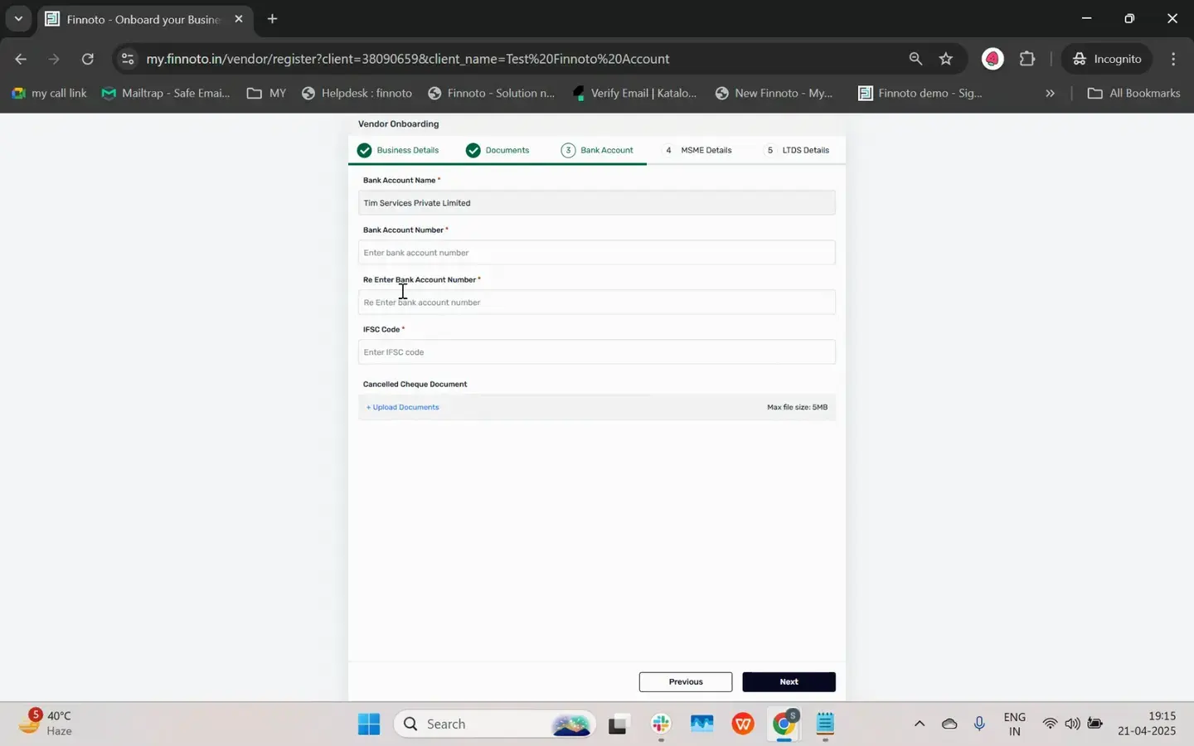Viewport: 1194px width, 746px height.
Task: Click the Previous button
Action: click(x=686, y=681)
